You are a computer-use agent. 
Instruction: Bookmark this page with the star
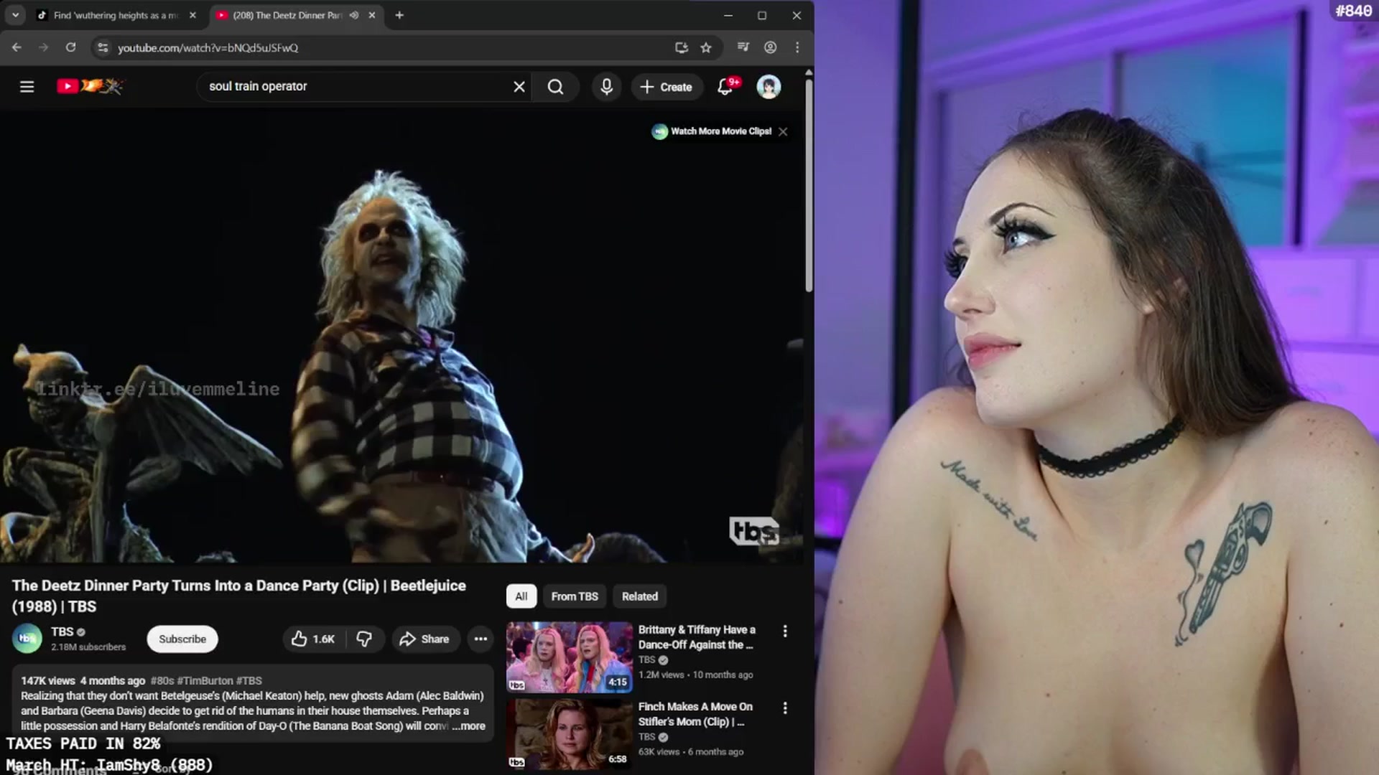(706, 47)
